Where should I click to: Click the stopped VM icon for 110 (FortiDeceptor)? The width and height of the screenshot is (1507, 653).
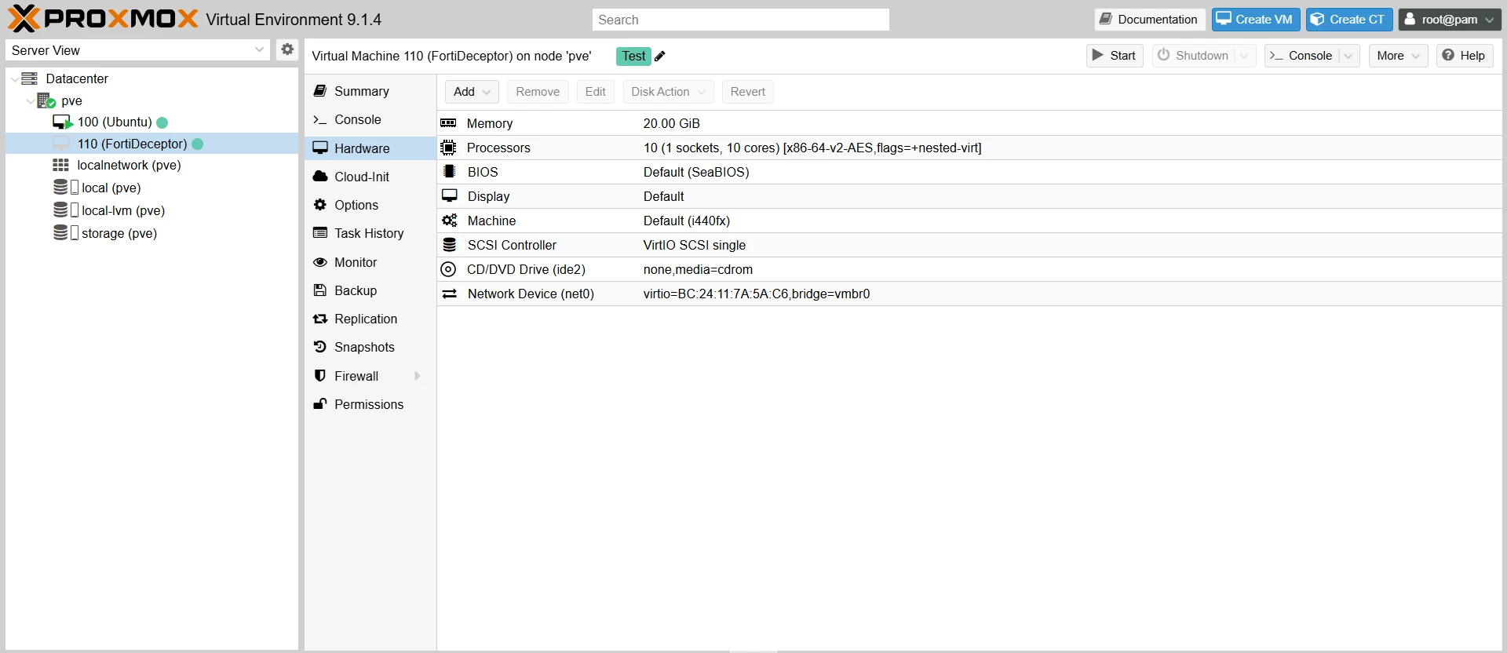tap(61, 144)
